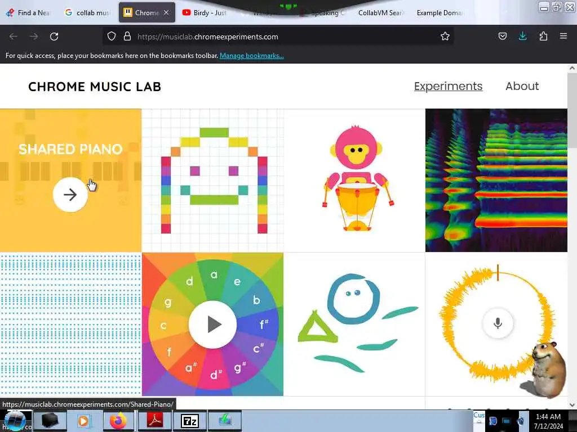Open the About page link
The image size is (577, 432).
(x=522, y=86)
